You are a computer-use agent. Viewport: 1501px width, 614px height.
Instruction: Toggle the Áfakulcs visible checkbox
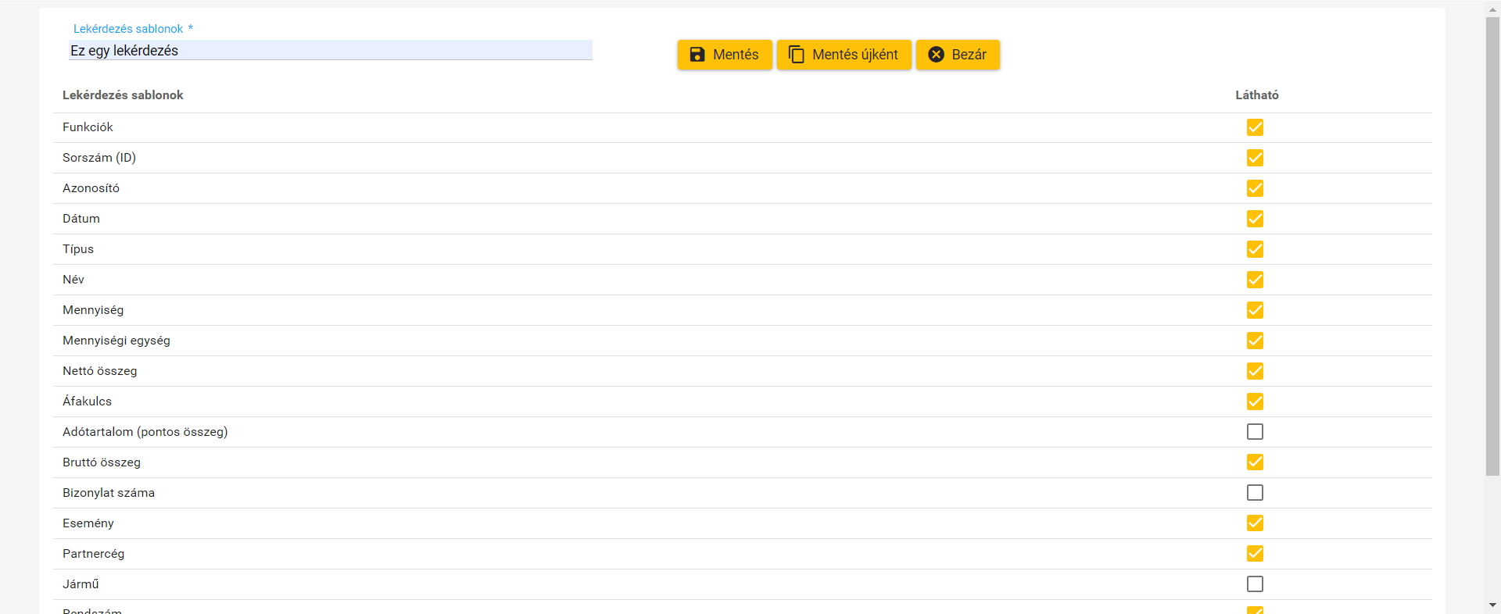click(1255, 402)
